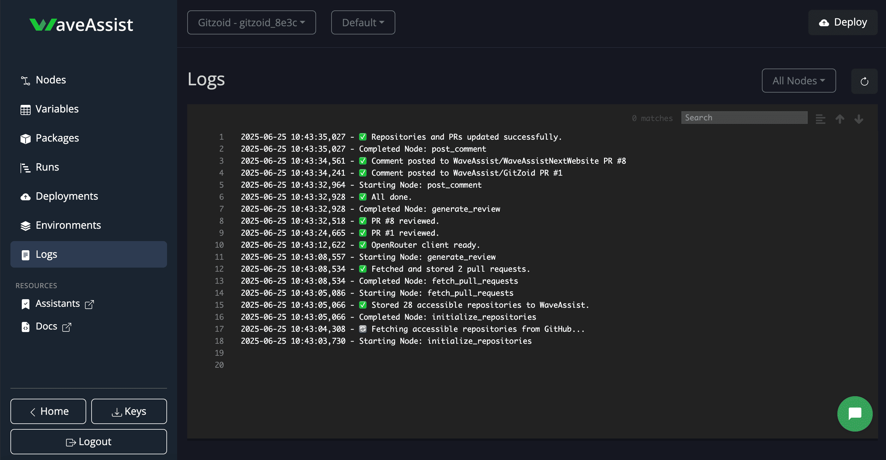The image size is (886, 460).
Task: Open the Deployments sidebar item
Action: (88, 196)
